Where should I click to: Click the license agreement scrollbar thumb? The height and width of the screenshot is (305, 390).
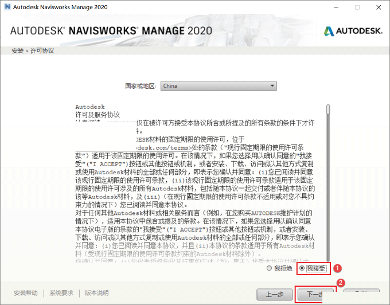pos(328,110)
